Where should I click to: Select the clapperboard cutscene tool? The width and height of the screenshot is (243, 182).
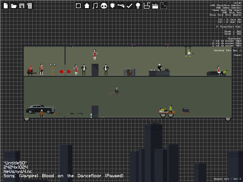click(155, 6)
